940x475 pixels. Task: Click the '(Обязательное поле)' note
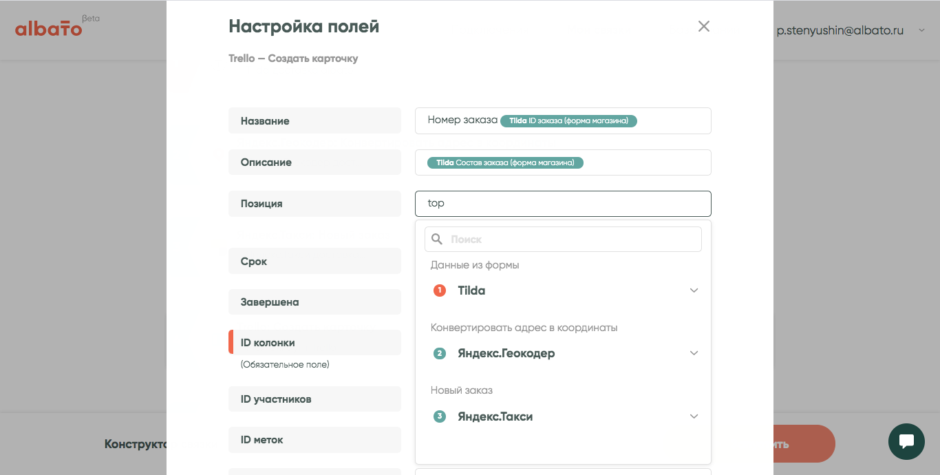285,364
